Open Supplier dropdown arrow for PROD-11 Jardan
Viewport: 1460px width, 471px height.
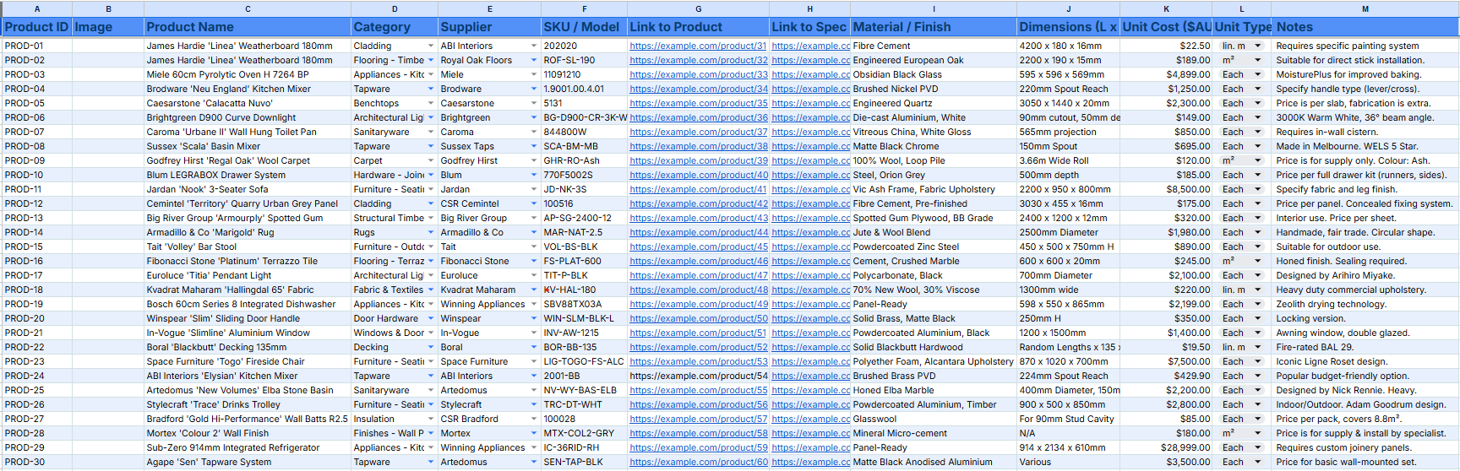tap(534, 190)
